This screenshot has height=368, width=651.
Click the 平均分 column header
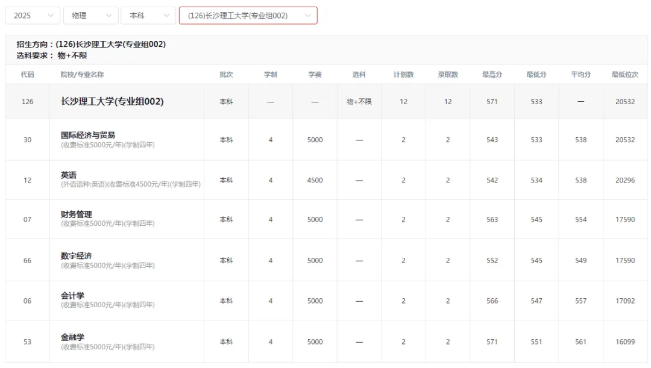(581, 74)
